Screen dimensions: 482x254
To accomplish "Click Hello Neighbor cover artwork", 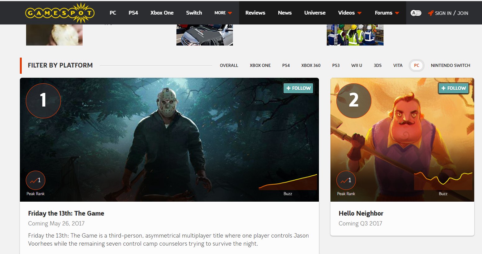I will click(402, 140).
